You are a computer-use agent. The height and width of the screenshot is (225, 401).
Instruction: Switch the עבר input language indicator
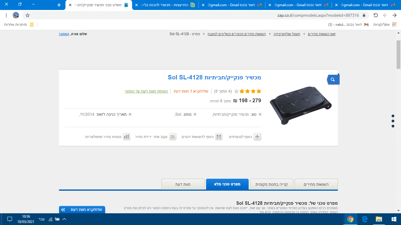click(x=42, y=219)
